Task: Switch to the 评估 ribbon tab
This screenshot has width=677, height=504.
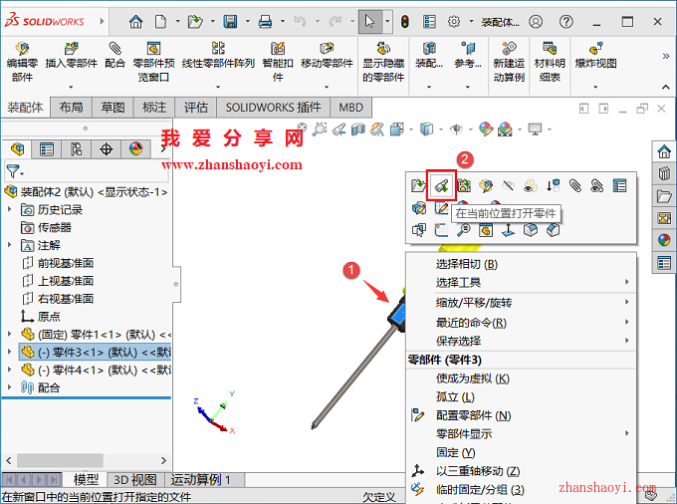Action: [196, 108]
